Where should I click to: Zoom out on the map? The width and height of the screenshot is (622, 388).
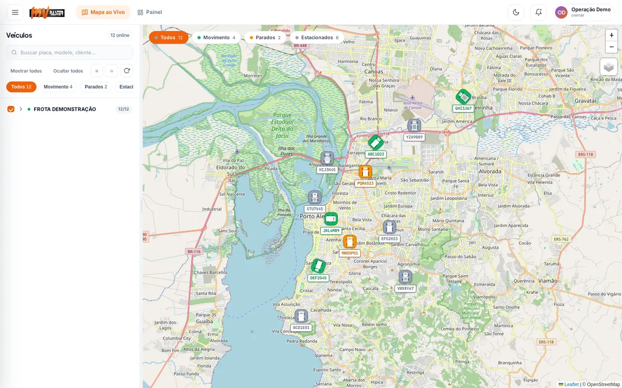pyautogui.click(x=612, y=47)
